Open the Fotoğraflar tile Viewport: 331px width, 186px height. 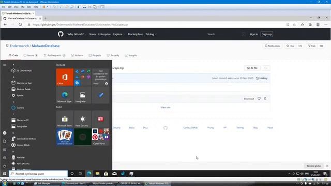(x=83, y=95)
